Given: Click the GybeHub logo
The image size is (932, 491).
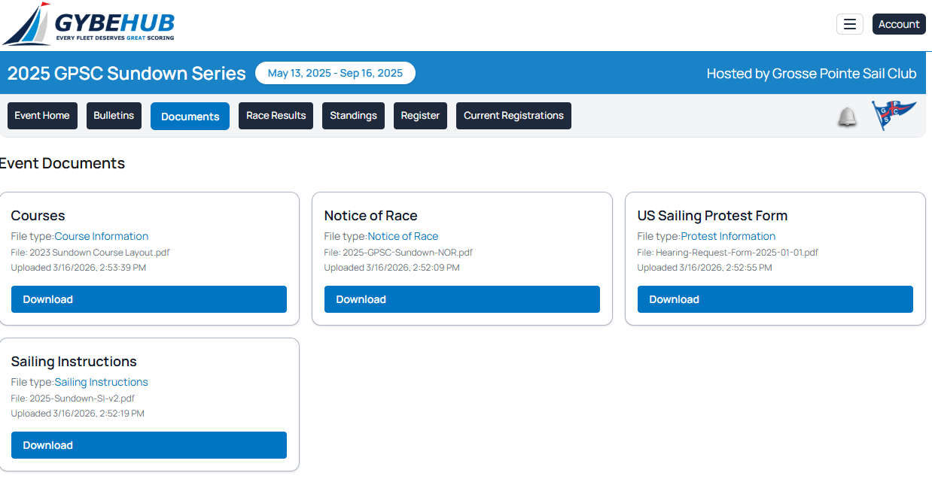Looking at the screenshot, I should point(88,24).
